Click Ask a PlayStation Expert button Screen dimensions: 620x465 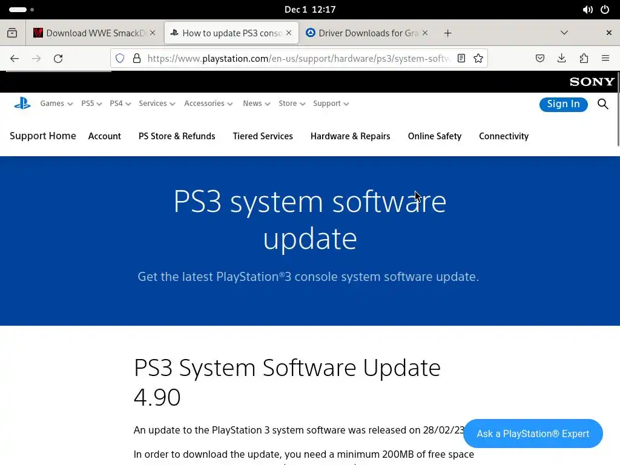(533, 434)
